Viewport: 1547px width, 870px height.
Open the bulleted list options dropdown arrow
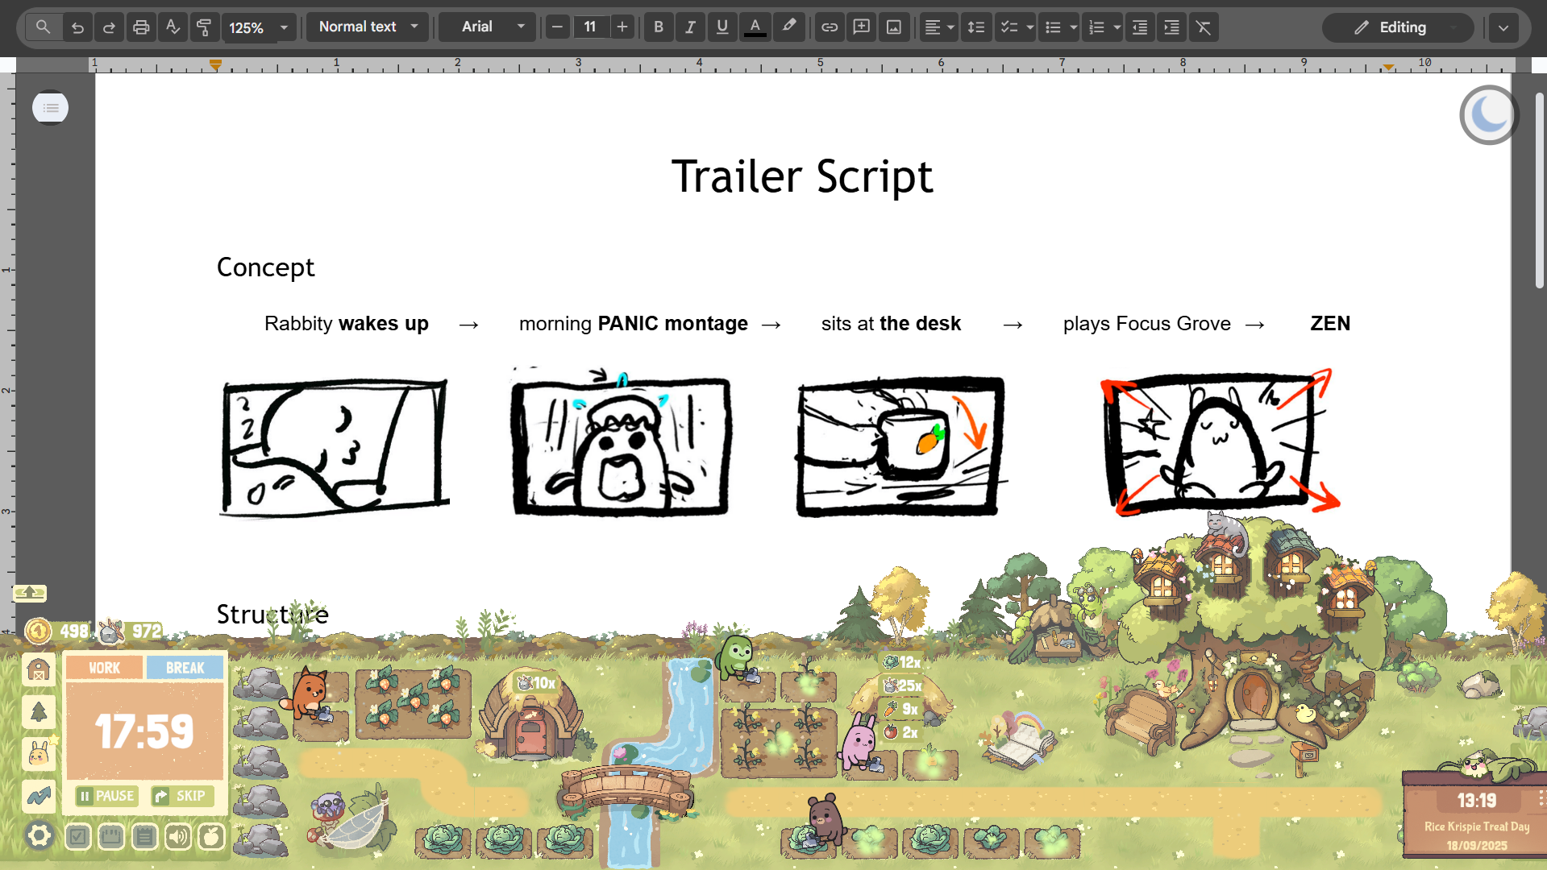point(1074,27)
